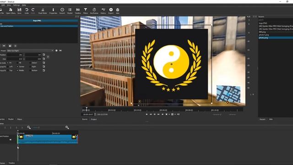Set vertical fit to Top
The width and height of the screenshot is (293, 165).
10,71
